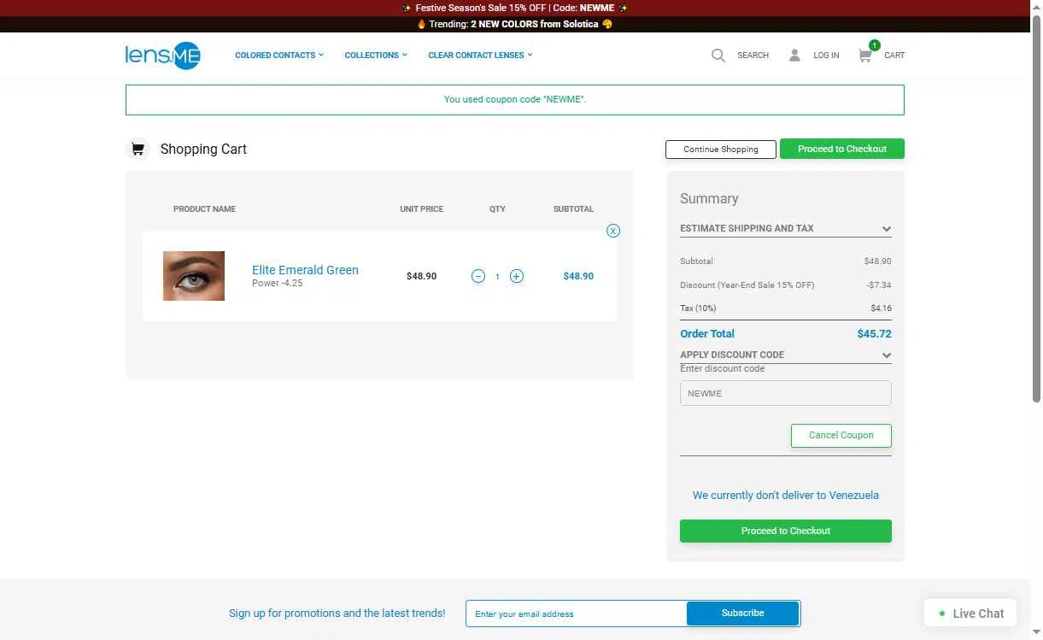
Task: Open Colored Contacts menu
Action: [279, 56]
